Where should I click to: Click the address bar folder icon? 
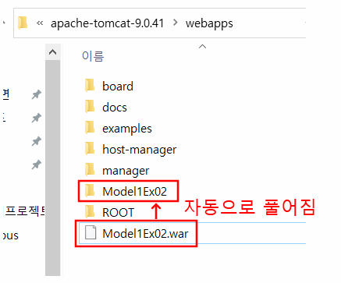click(x=23, y=23)
